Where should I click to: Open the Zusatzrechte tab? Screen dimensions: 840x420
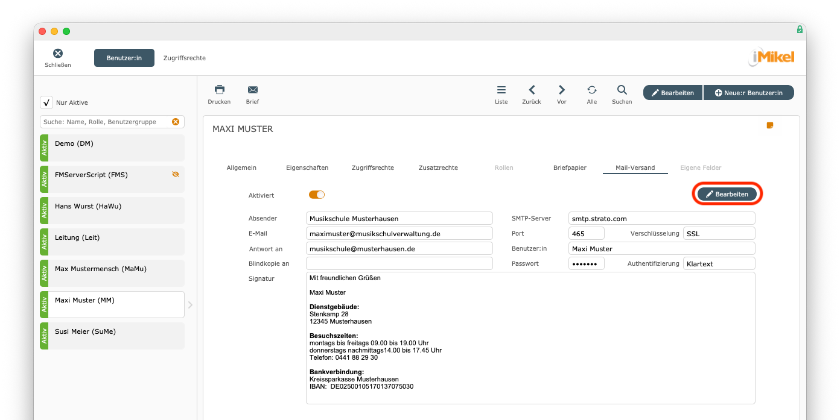point(438,168)
